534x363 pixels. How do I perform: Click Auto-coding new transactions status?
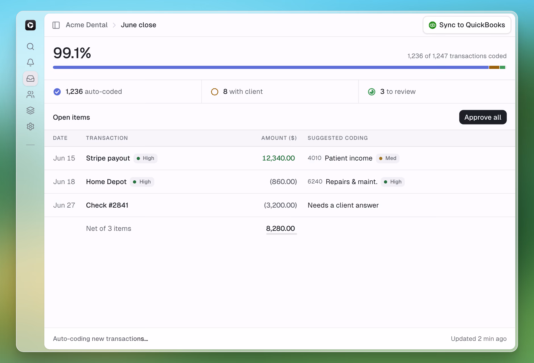[x=101, y=339]
